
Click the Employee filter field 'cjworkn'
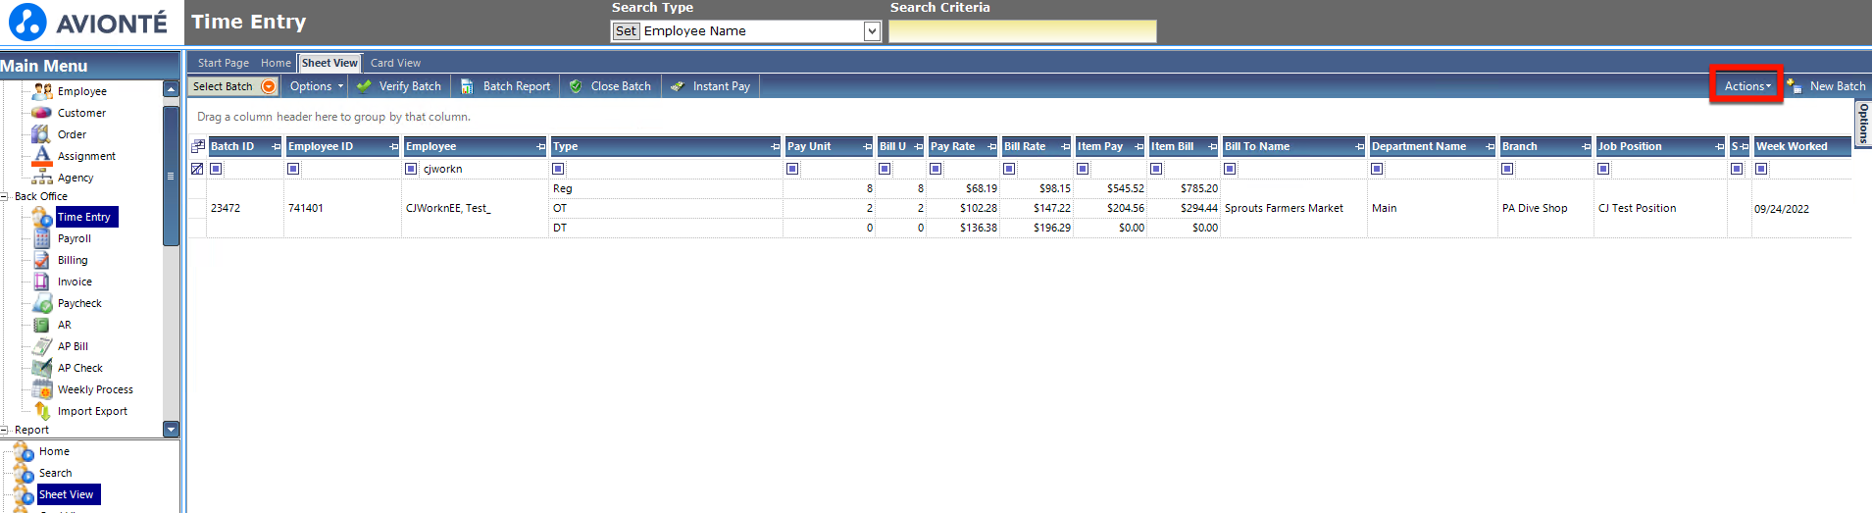pyautogui.click(x=482, y=169)
